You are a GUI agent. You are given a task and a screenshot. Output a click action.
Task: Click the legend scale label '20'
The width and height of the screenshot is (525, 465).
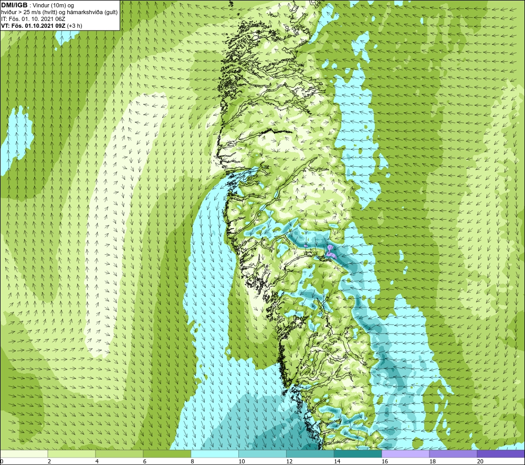coord(480,461)
